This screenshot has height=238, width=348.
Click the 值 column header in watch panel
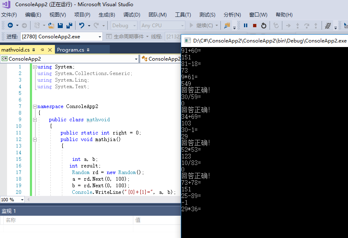[x=157, y=220]
